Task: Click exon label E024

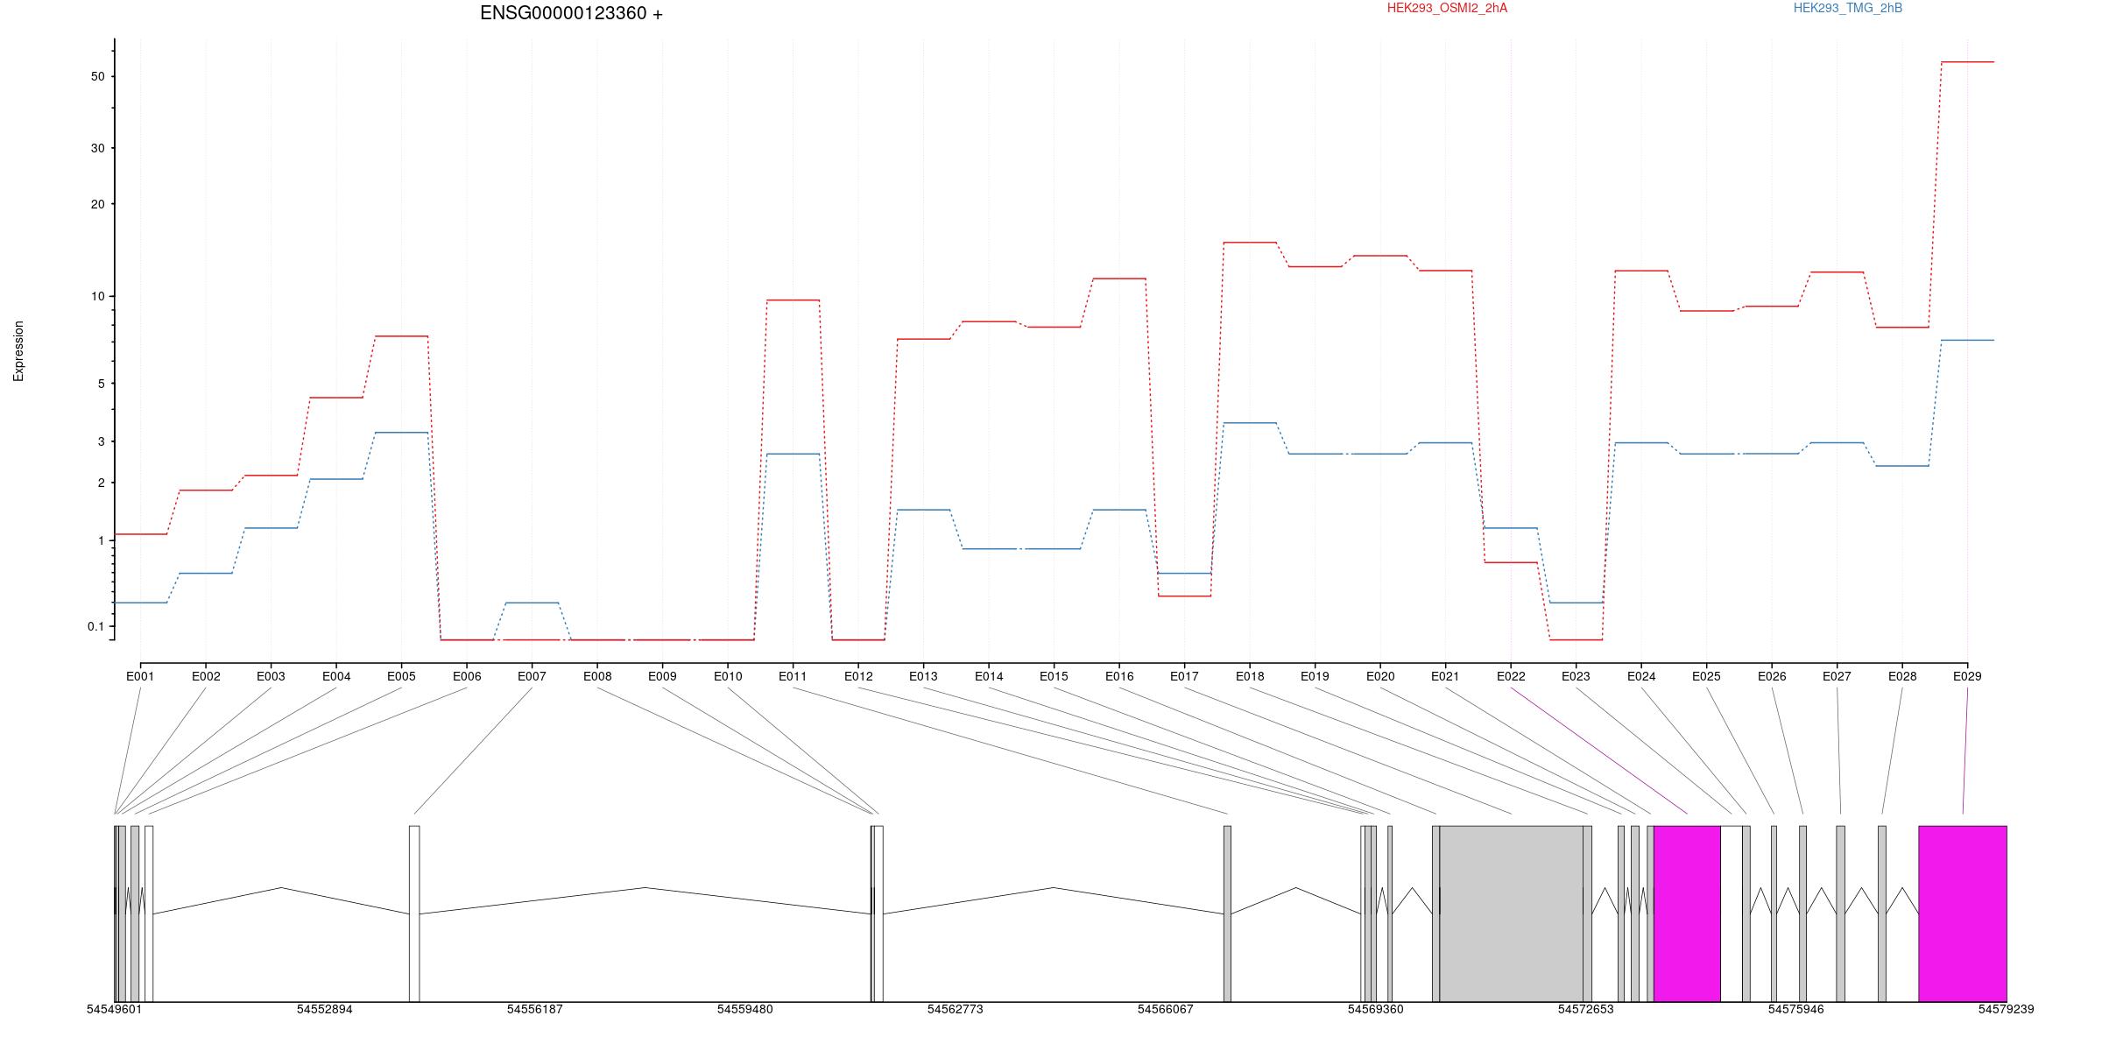Action: [x=1641, y=676]
